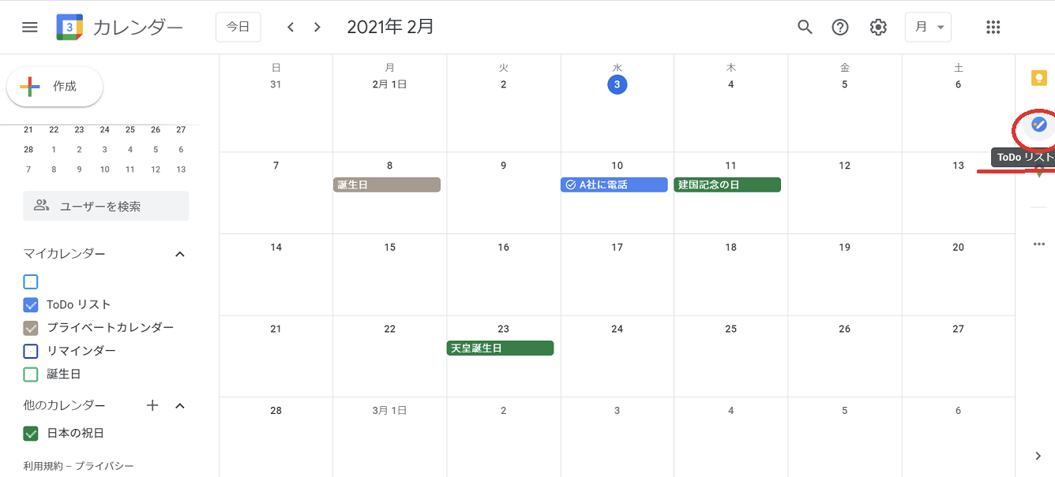
Task: Open the main hamburger menu
Action: point(30,27)
